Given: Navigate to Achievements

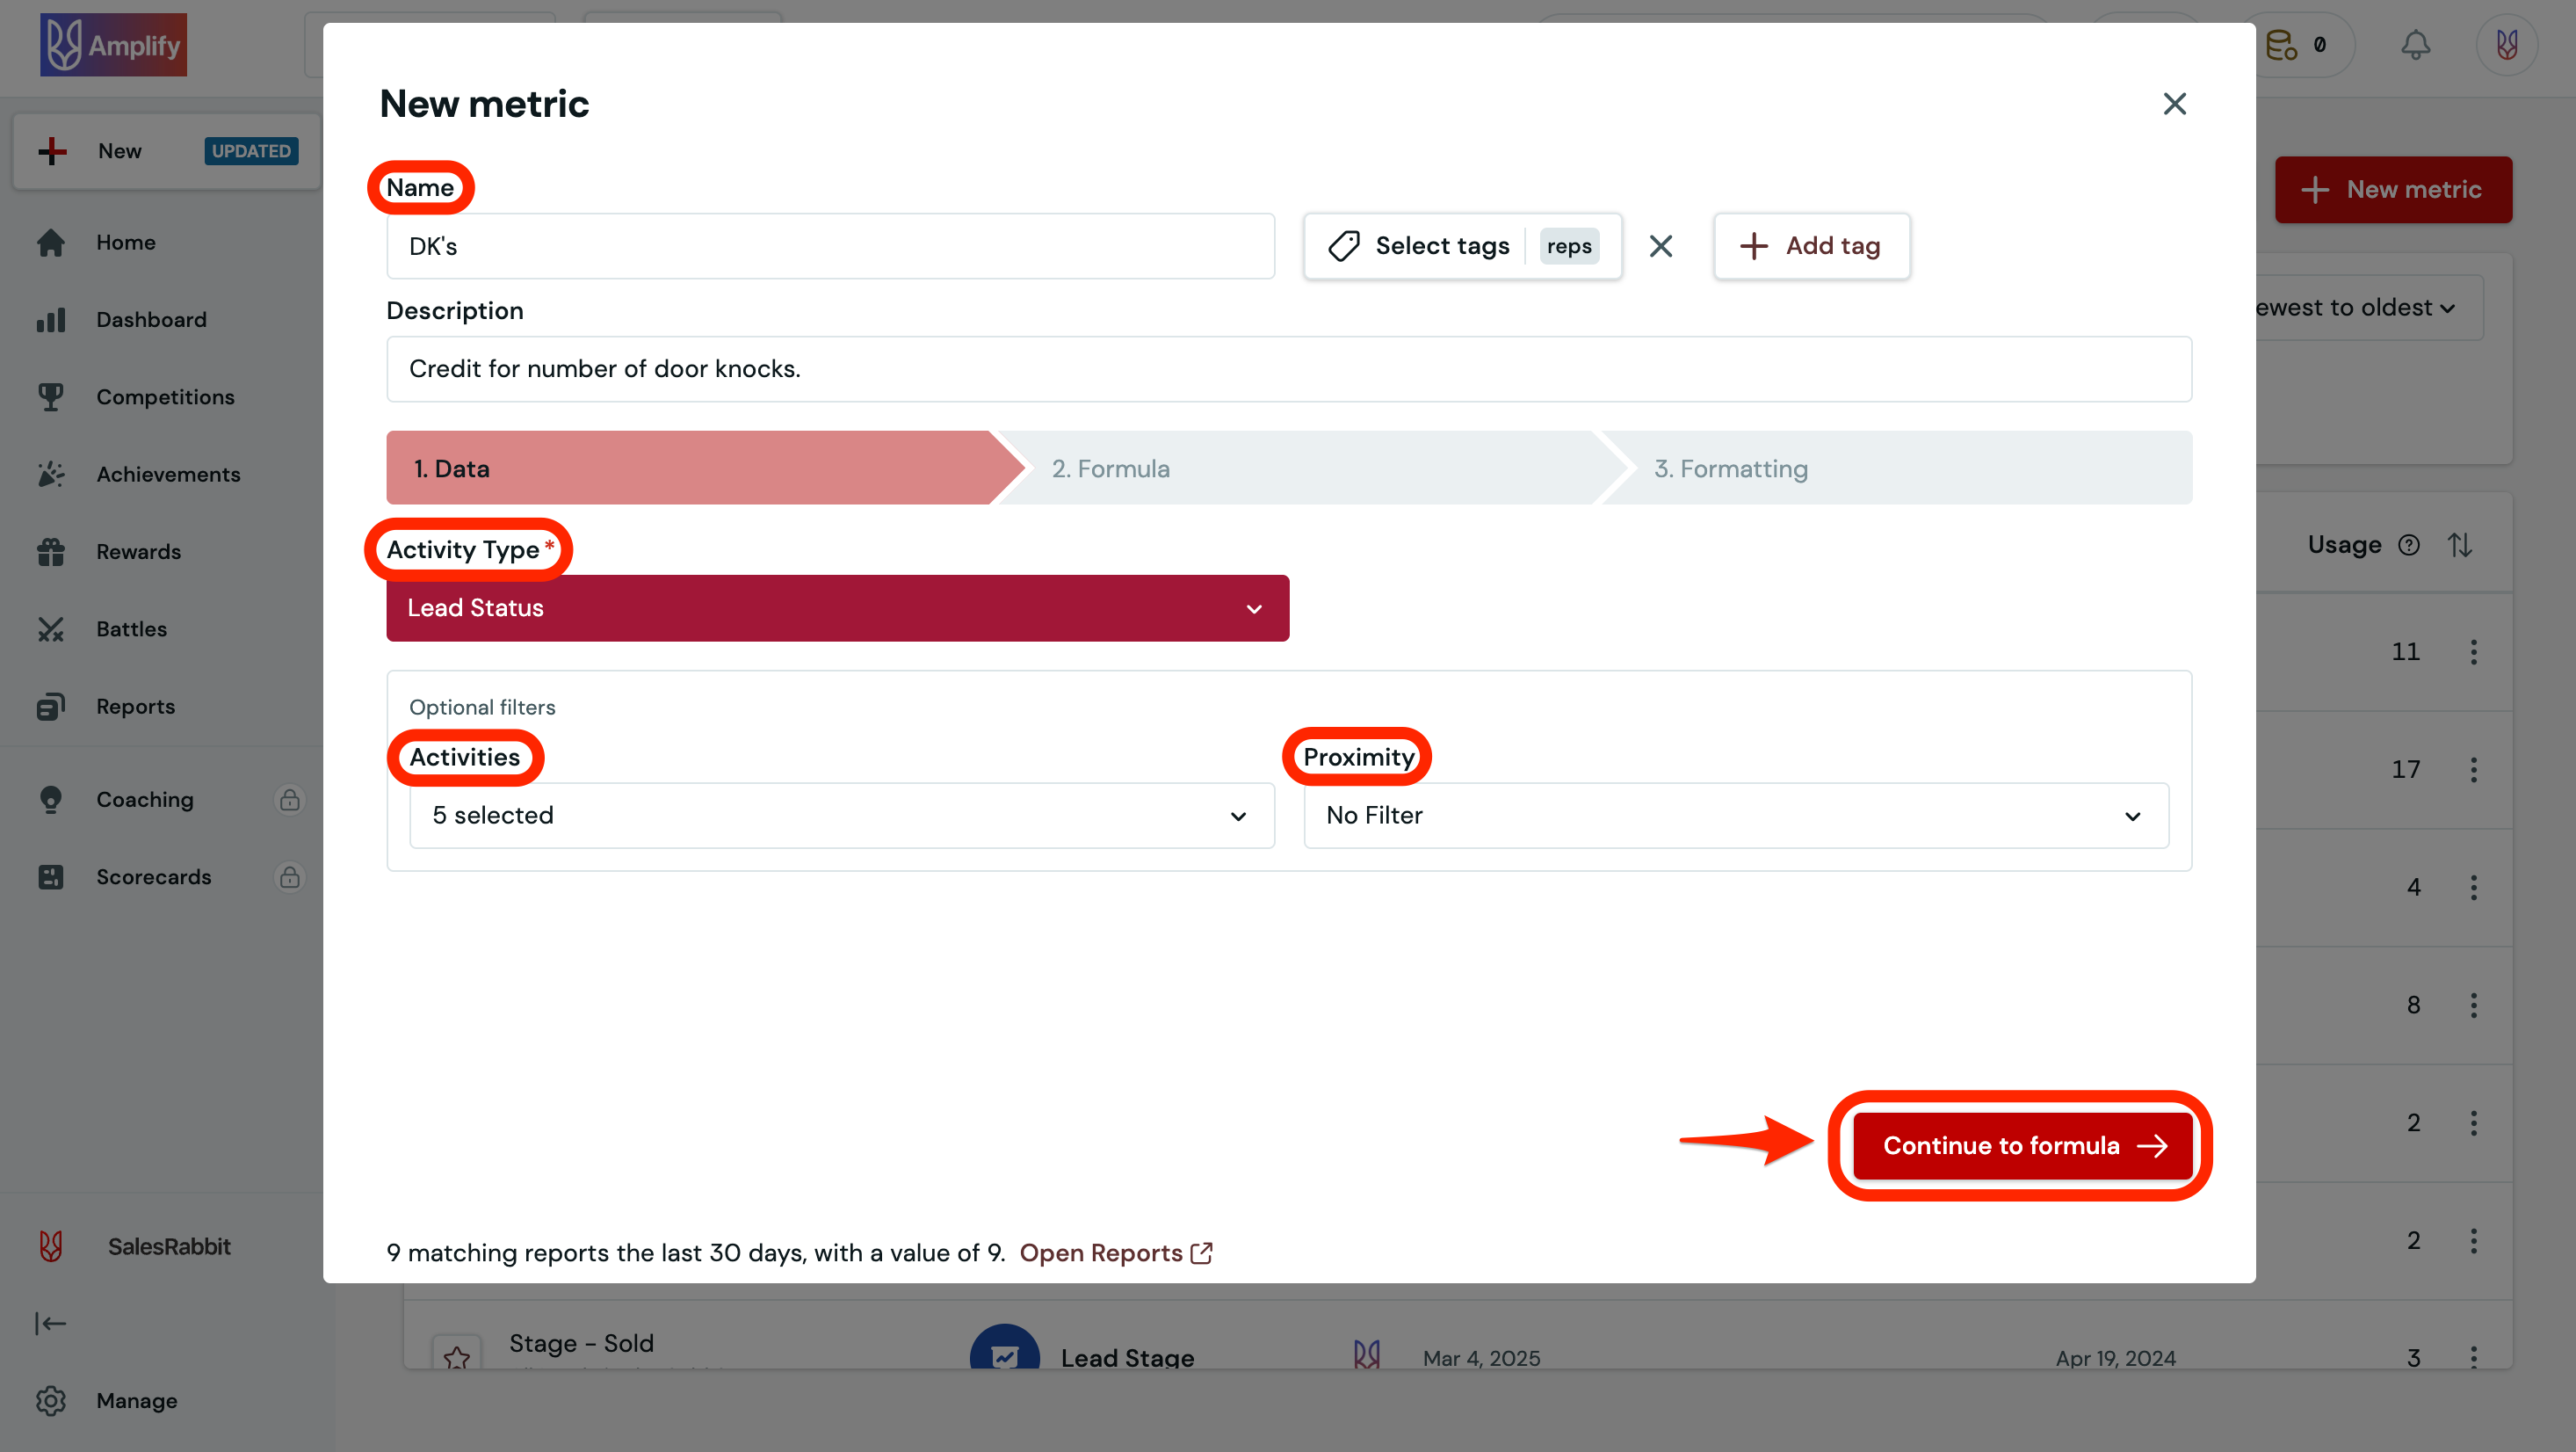Looking at the screenshot, I should point(168,474).
